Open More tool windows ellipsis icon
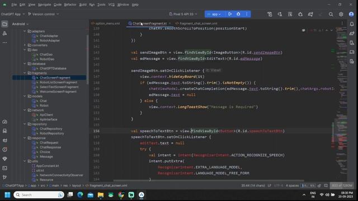 tap(4, 42)
